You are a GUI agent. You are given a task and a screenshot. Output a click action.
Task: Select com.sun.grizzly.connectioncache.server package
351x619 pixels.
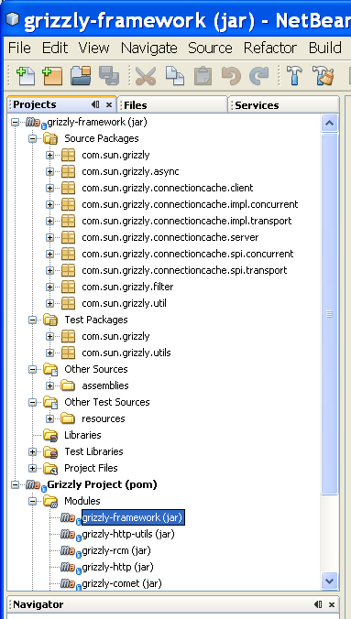click(170, 237)
